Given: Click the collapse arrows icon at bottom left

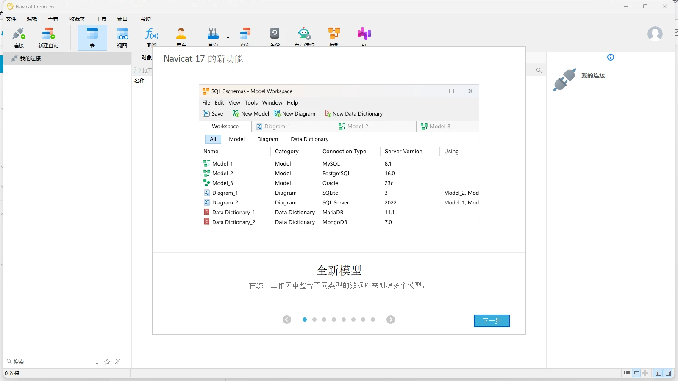Looking at the screenshot, I should pyautogui.click(x=117, y=362).
